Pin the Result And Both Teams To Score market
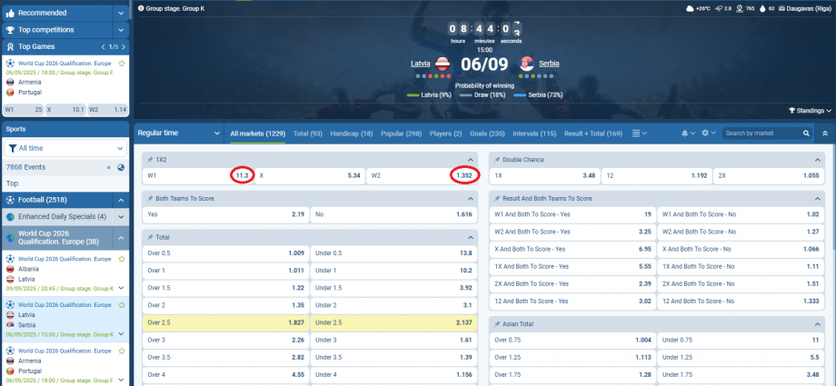The width and height of the screenshot is (836, 386). point(496,198)
